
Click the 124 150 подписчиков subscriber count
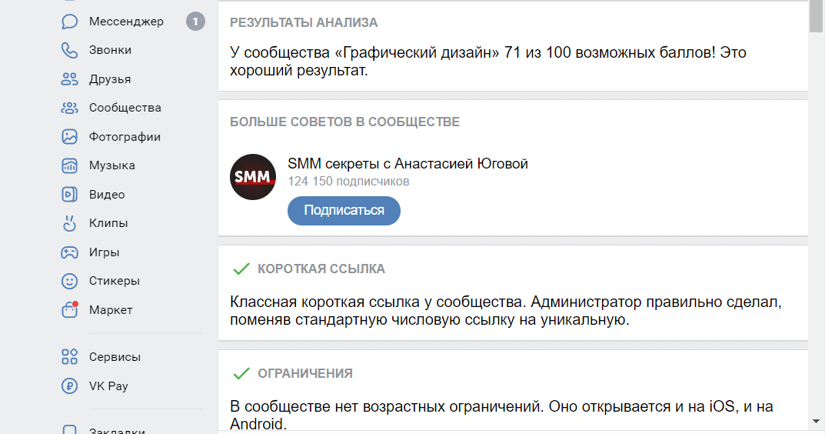(348, 182)
